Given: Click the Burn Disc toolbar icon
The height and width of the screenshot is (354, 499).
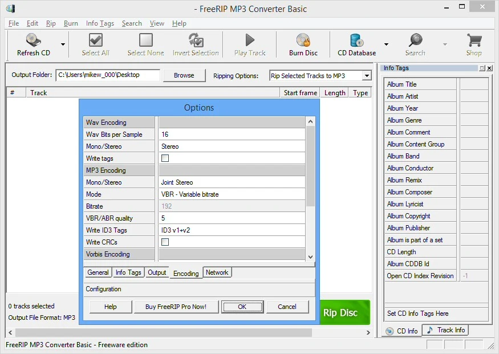Looking at the screenshot, I should point(303,40).
